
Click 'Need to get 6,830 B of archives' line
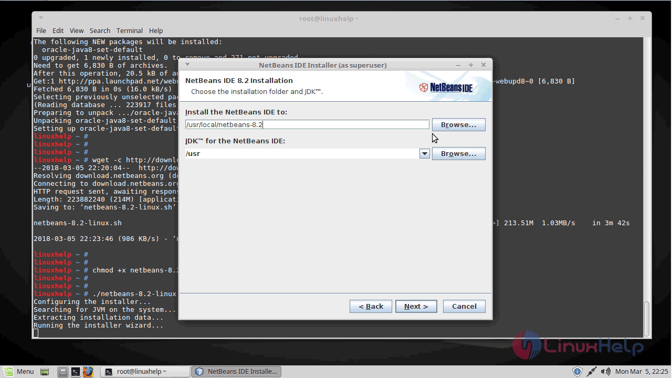pyautogui.click(x=101, y=65)
